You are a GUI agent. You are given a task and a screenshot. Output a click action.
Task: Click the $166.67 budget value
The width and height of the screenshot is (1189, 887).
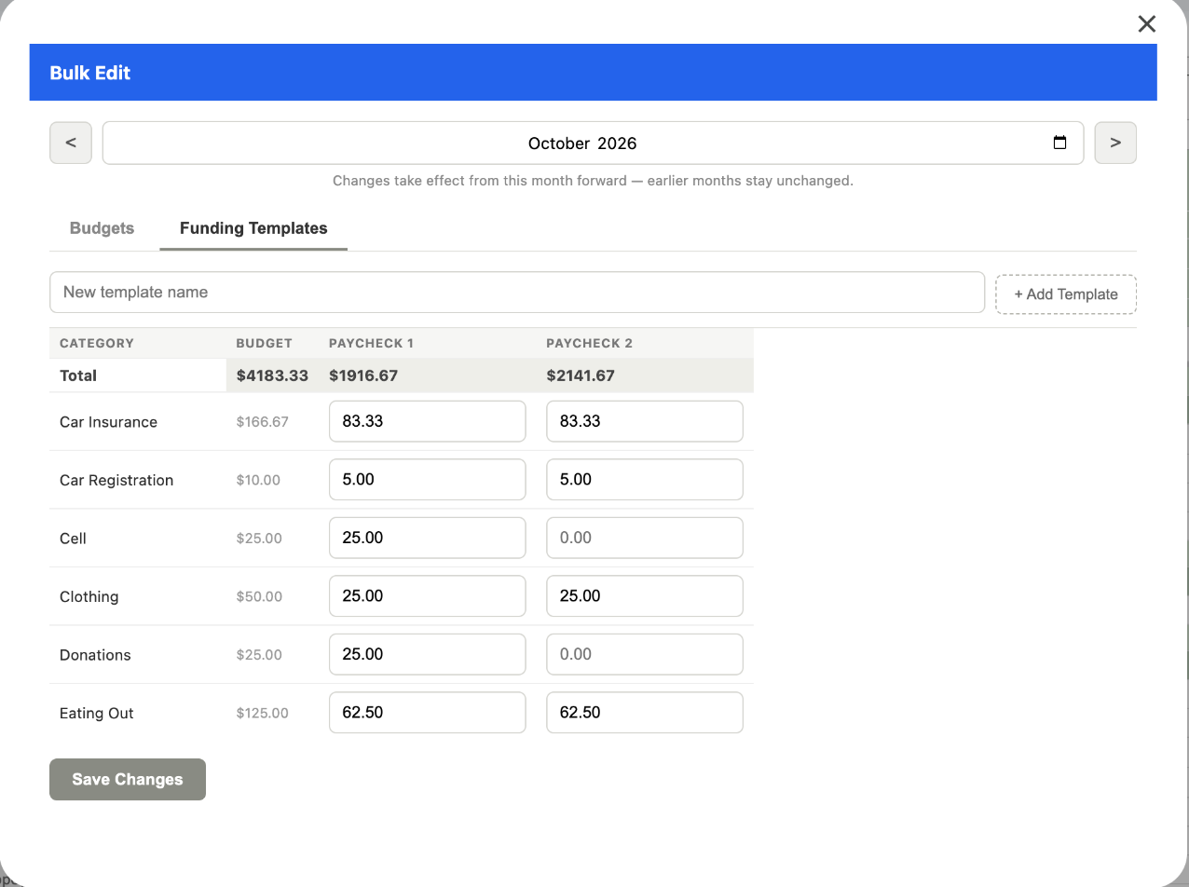click(262, 422)
